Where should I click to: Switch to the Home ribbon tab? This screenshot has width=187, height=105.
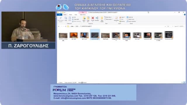(x=65, y=15)
